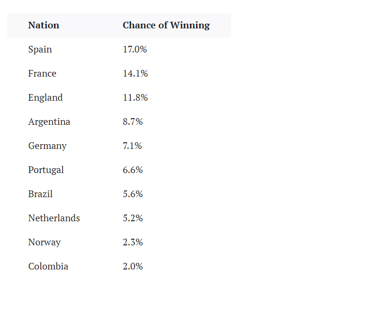
Task: Click Portugal's 6.6% value
Action: pyautogui.click(x=133, y=170)
